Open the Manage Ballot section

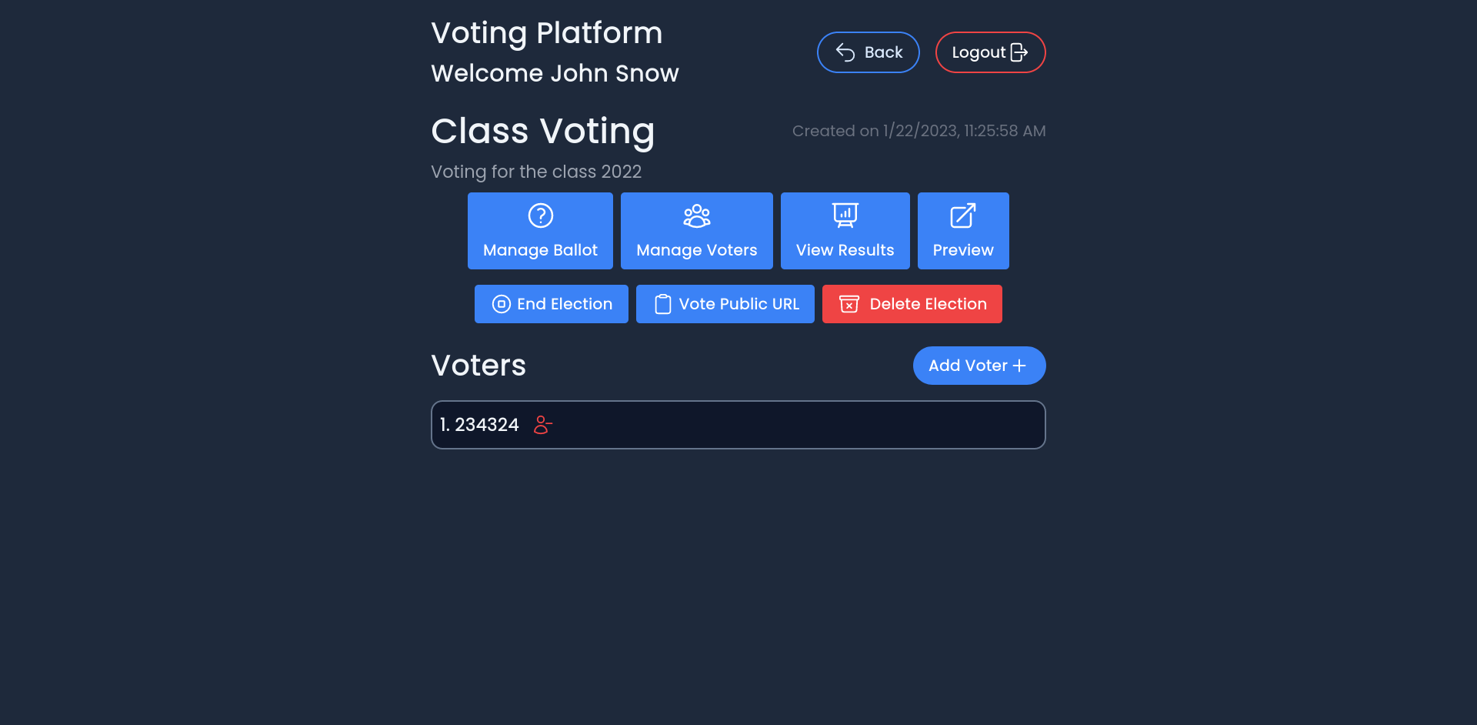coord(540,231)
